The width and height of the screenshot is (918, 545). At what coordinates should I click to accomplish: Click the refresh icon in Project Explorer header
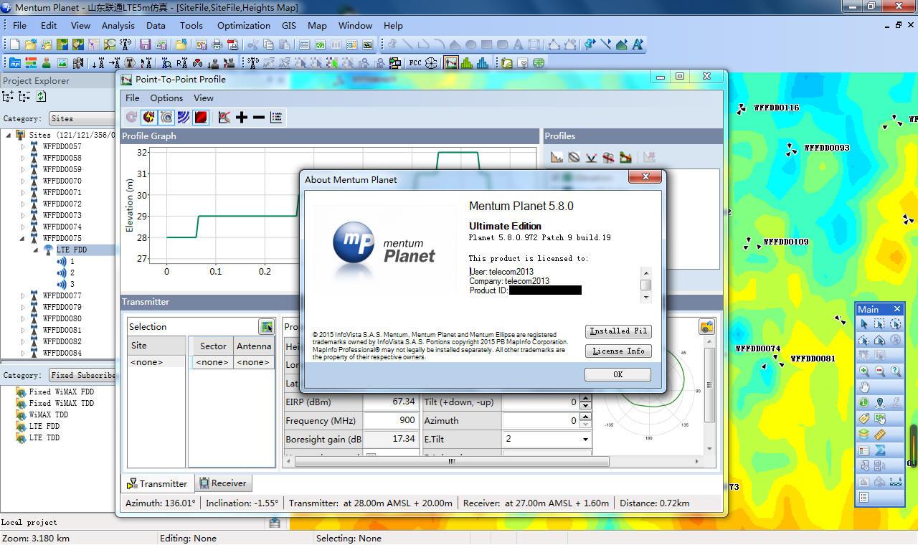pos(42,97)
